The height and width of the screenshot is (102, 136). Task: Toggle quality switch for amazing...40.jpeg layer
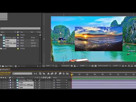coord(39,80)
